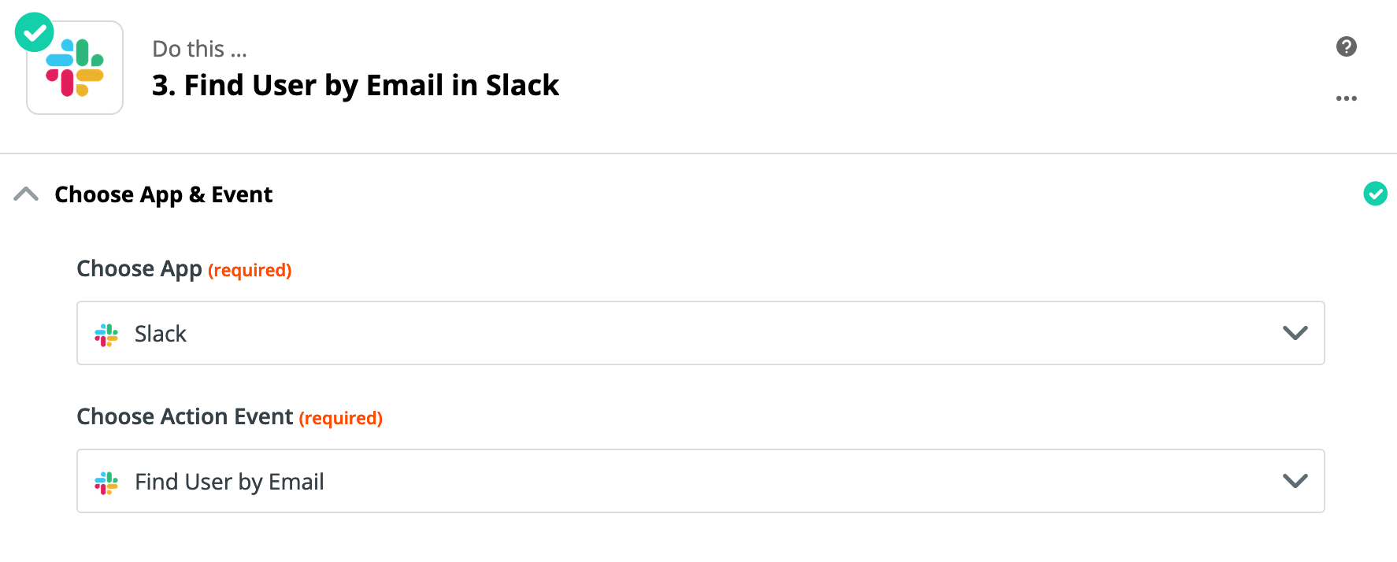Open the help question mark icon

[1347, 46]
